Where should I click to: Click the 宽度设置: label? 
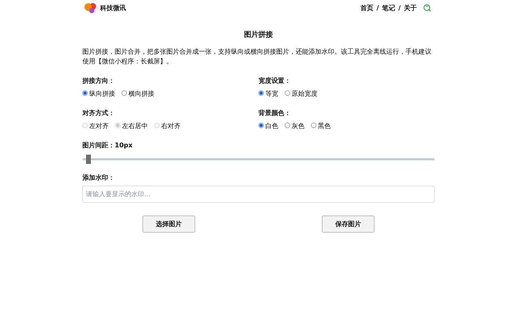tap(275, 81)
